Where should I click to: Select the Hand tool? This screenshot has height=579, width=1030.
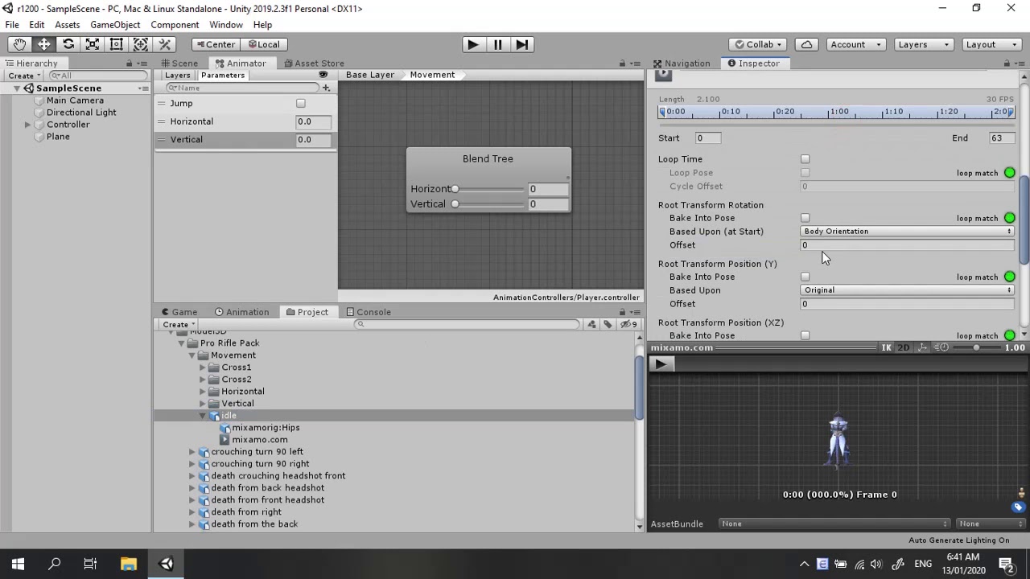[19, 44]
